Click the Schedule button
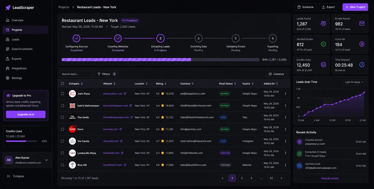 point(305,7)
